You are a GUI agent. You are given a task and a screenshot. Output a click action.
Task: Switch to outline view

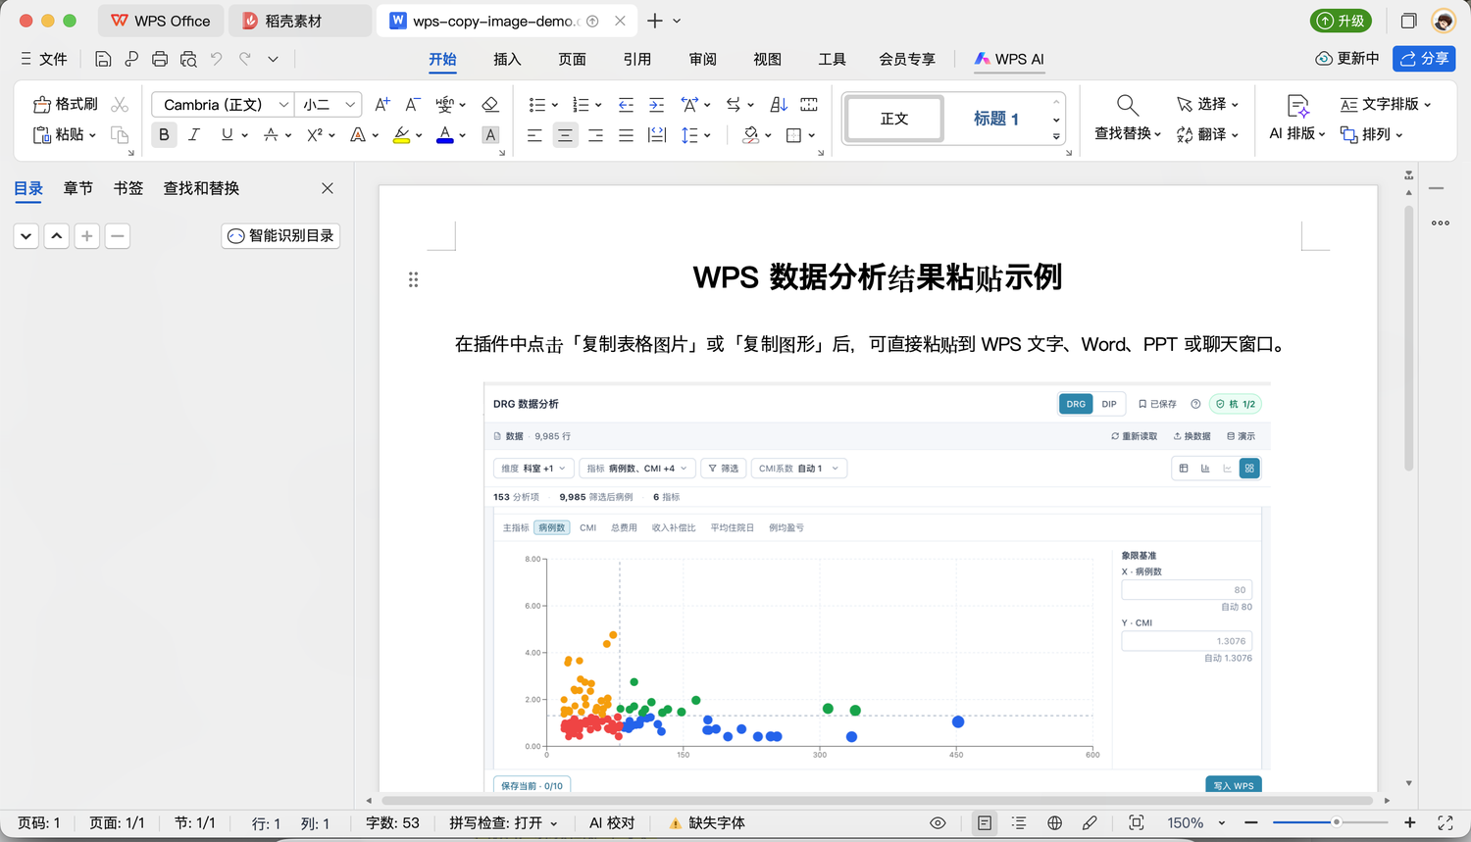tap(1019, 822)
